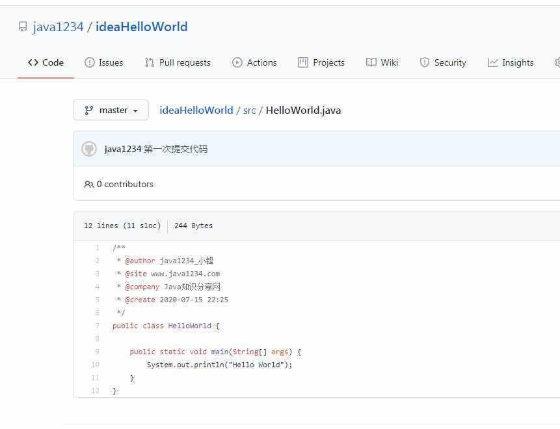Click the Projects board icon
The image size is (560, 429).
point(303,62)
